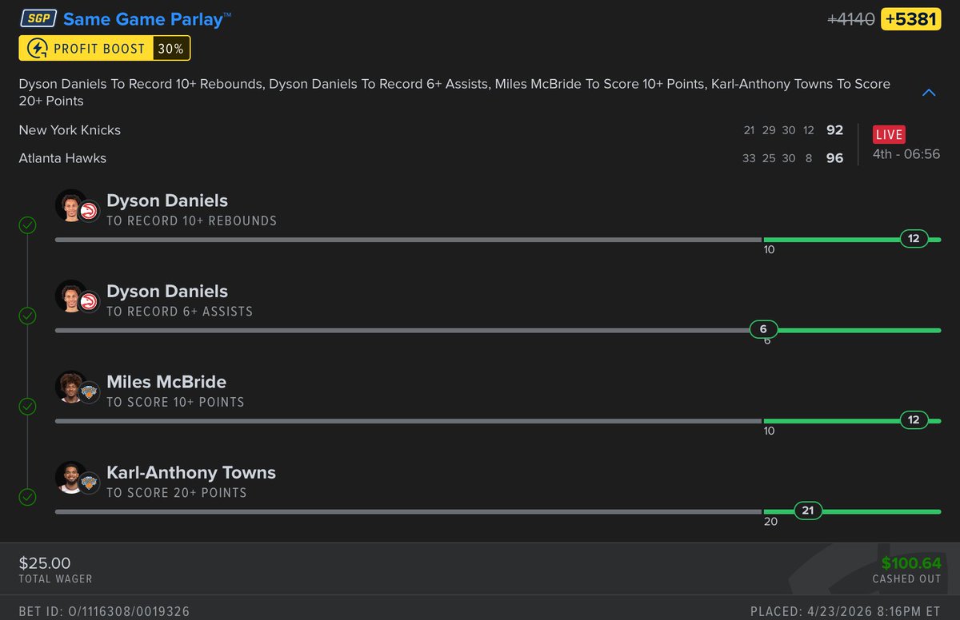Click the Profit Boost lightning icon
Screen dimensions: 960x620
tap(37, 49)
